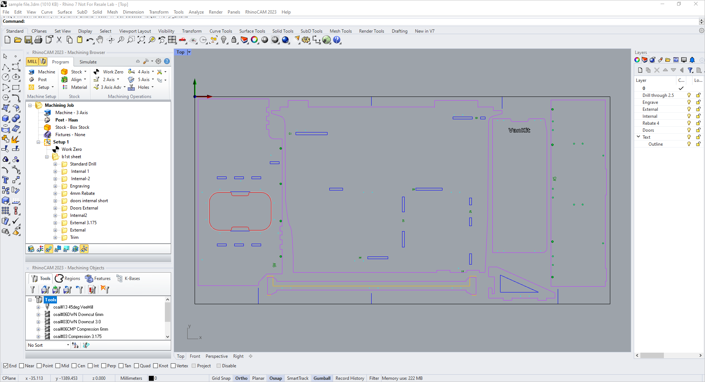Click the delete layer X icon
Screen dimensions: 705x382
(x=657, y=70)
